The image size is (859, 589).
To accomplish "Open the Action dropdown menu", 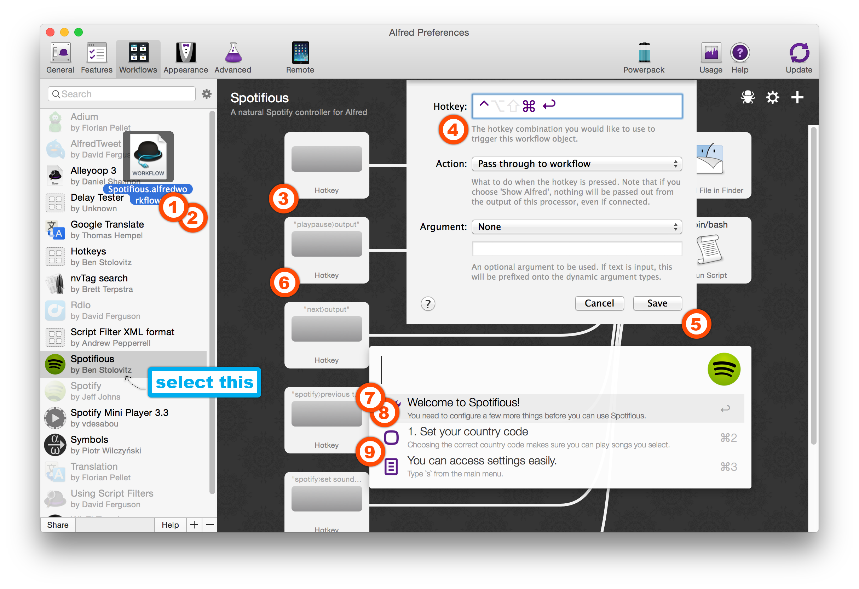I will (x=577, y=164).
